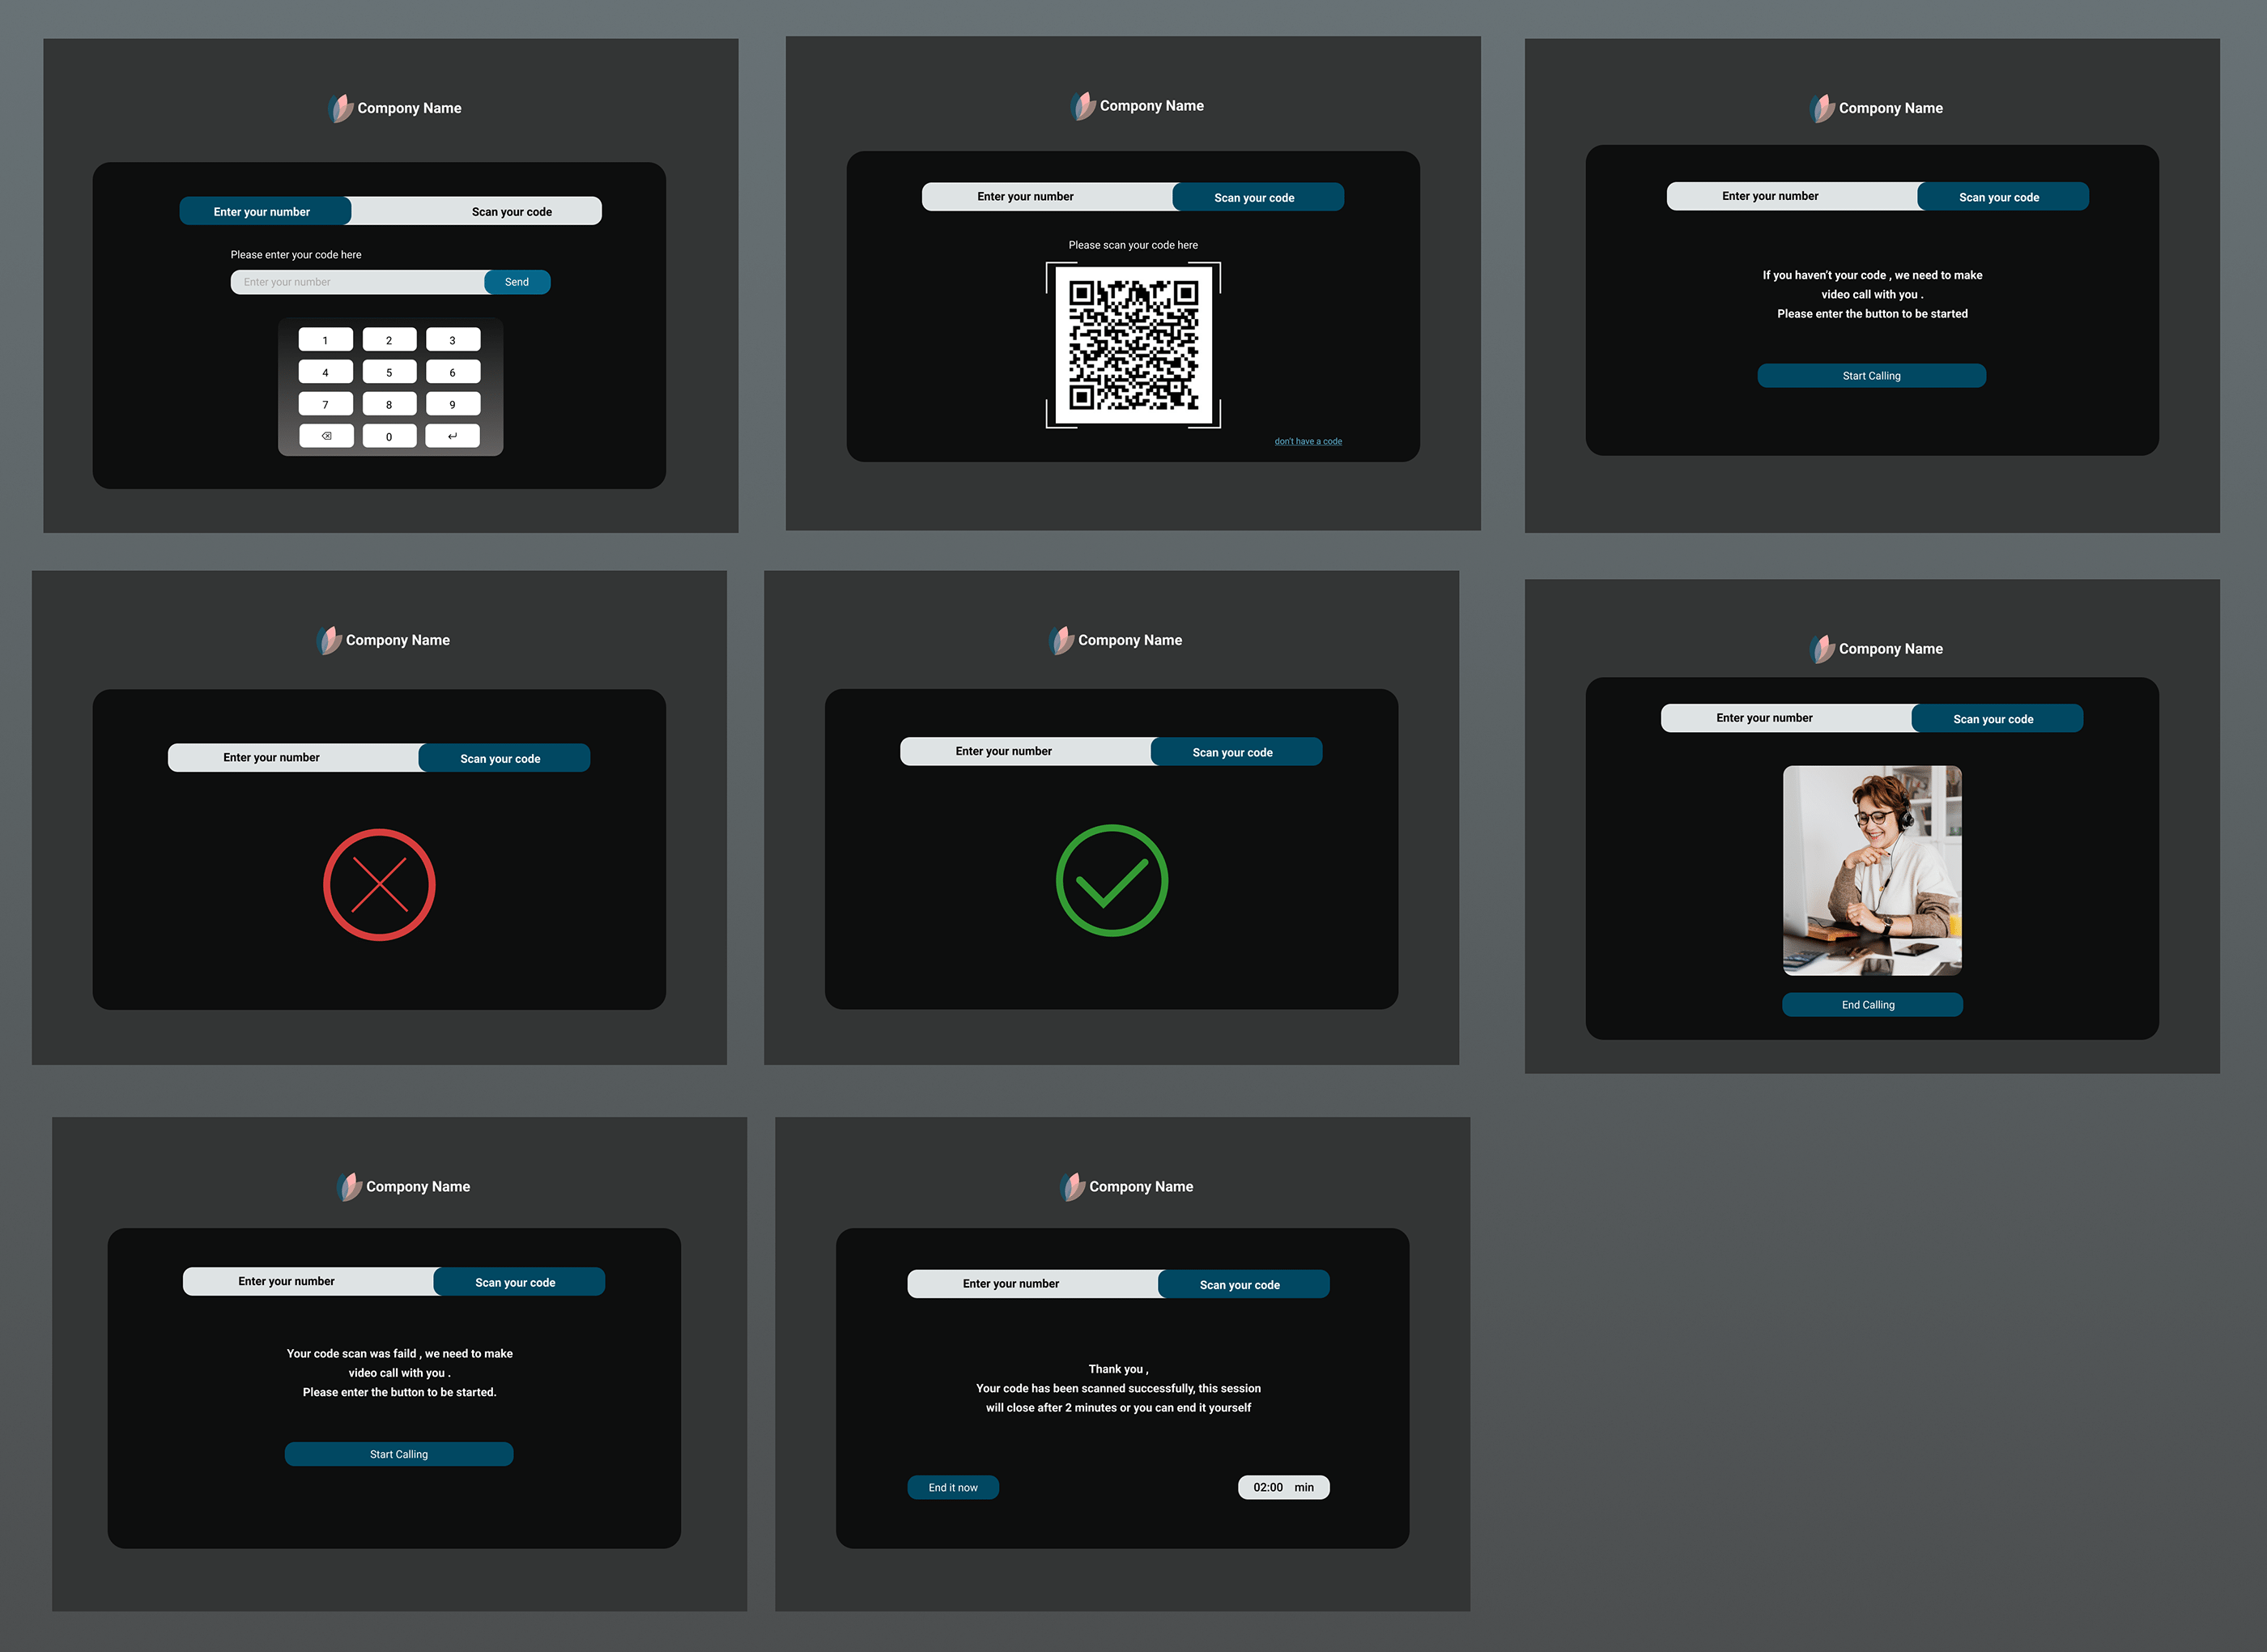The image size is (2267, 1652).
Task: Select 'Scan your code' tab
Action: (513, 210)
